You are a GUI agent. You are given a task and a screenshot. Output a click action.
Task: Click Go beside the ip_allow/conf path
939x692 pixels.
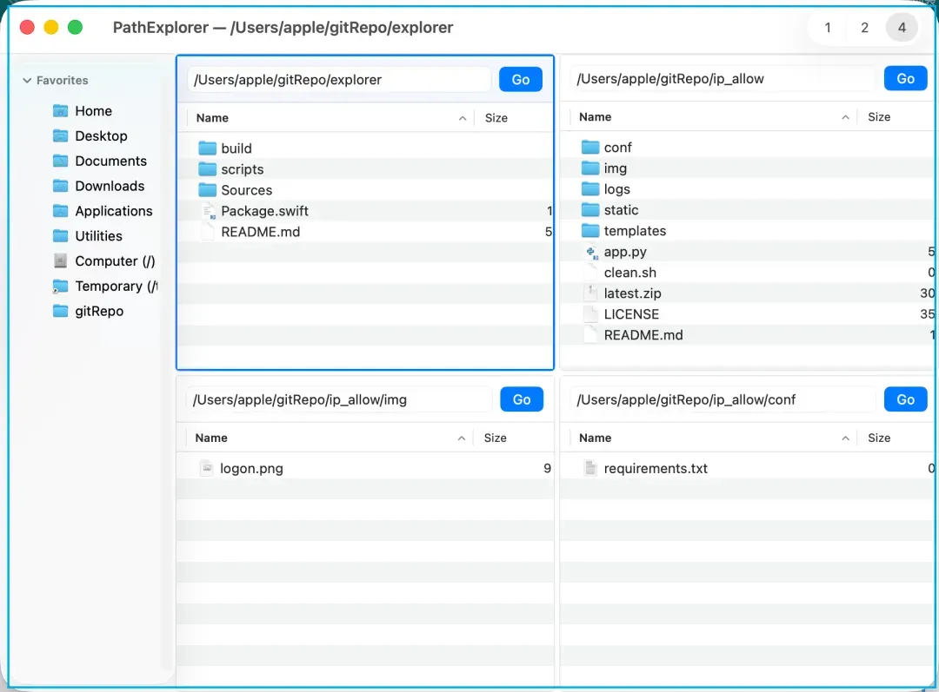905,399
